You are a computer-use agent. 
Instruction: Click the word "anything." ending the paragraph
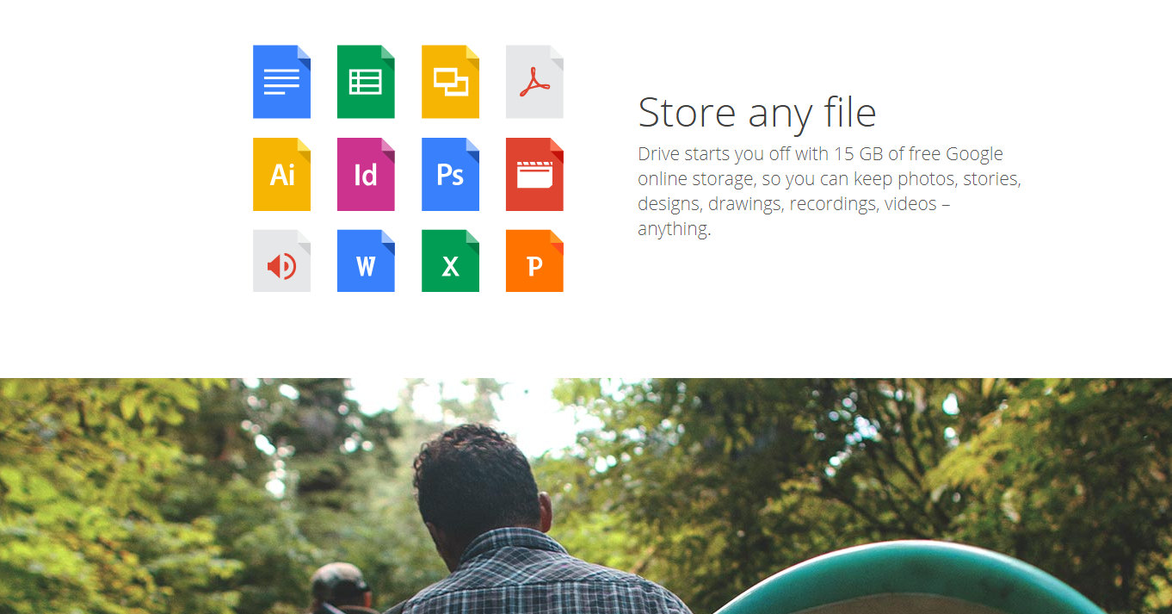pos(674,230)
